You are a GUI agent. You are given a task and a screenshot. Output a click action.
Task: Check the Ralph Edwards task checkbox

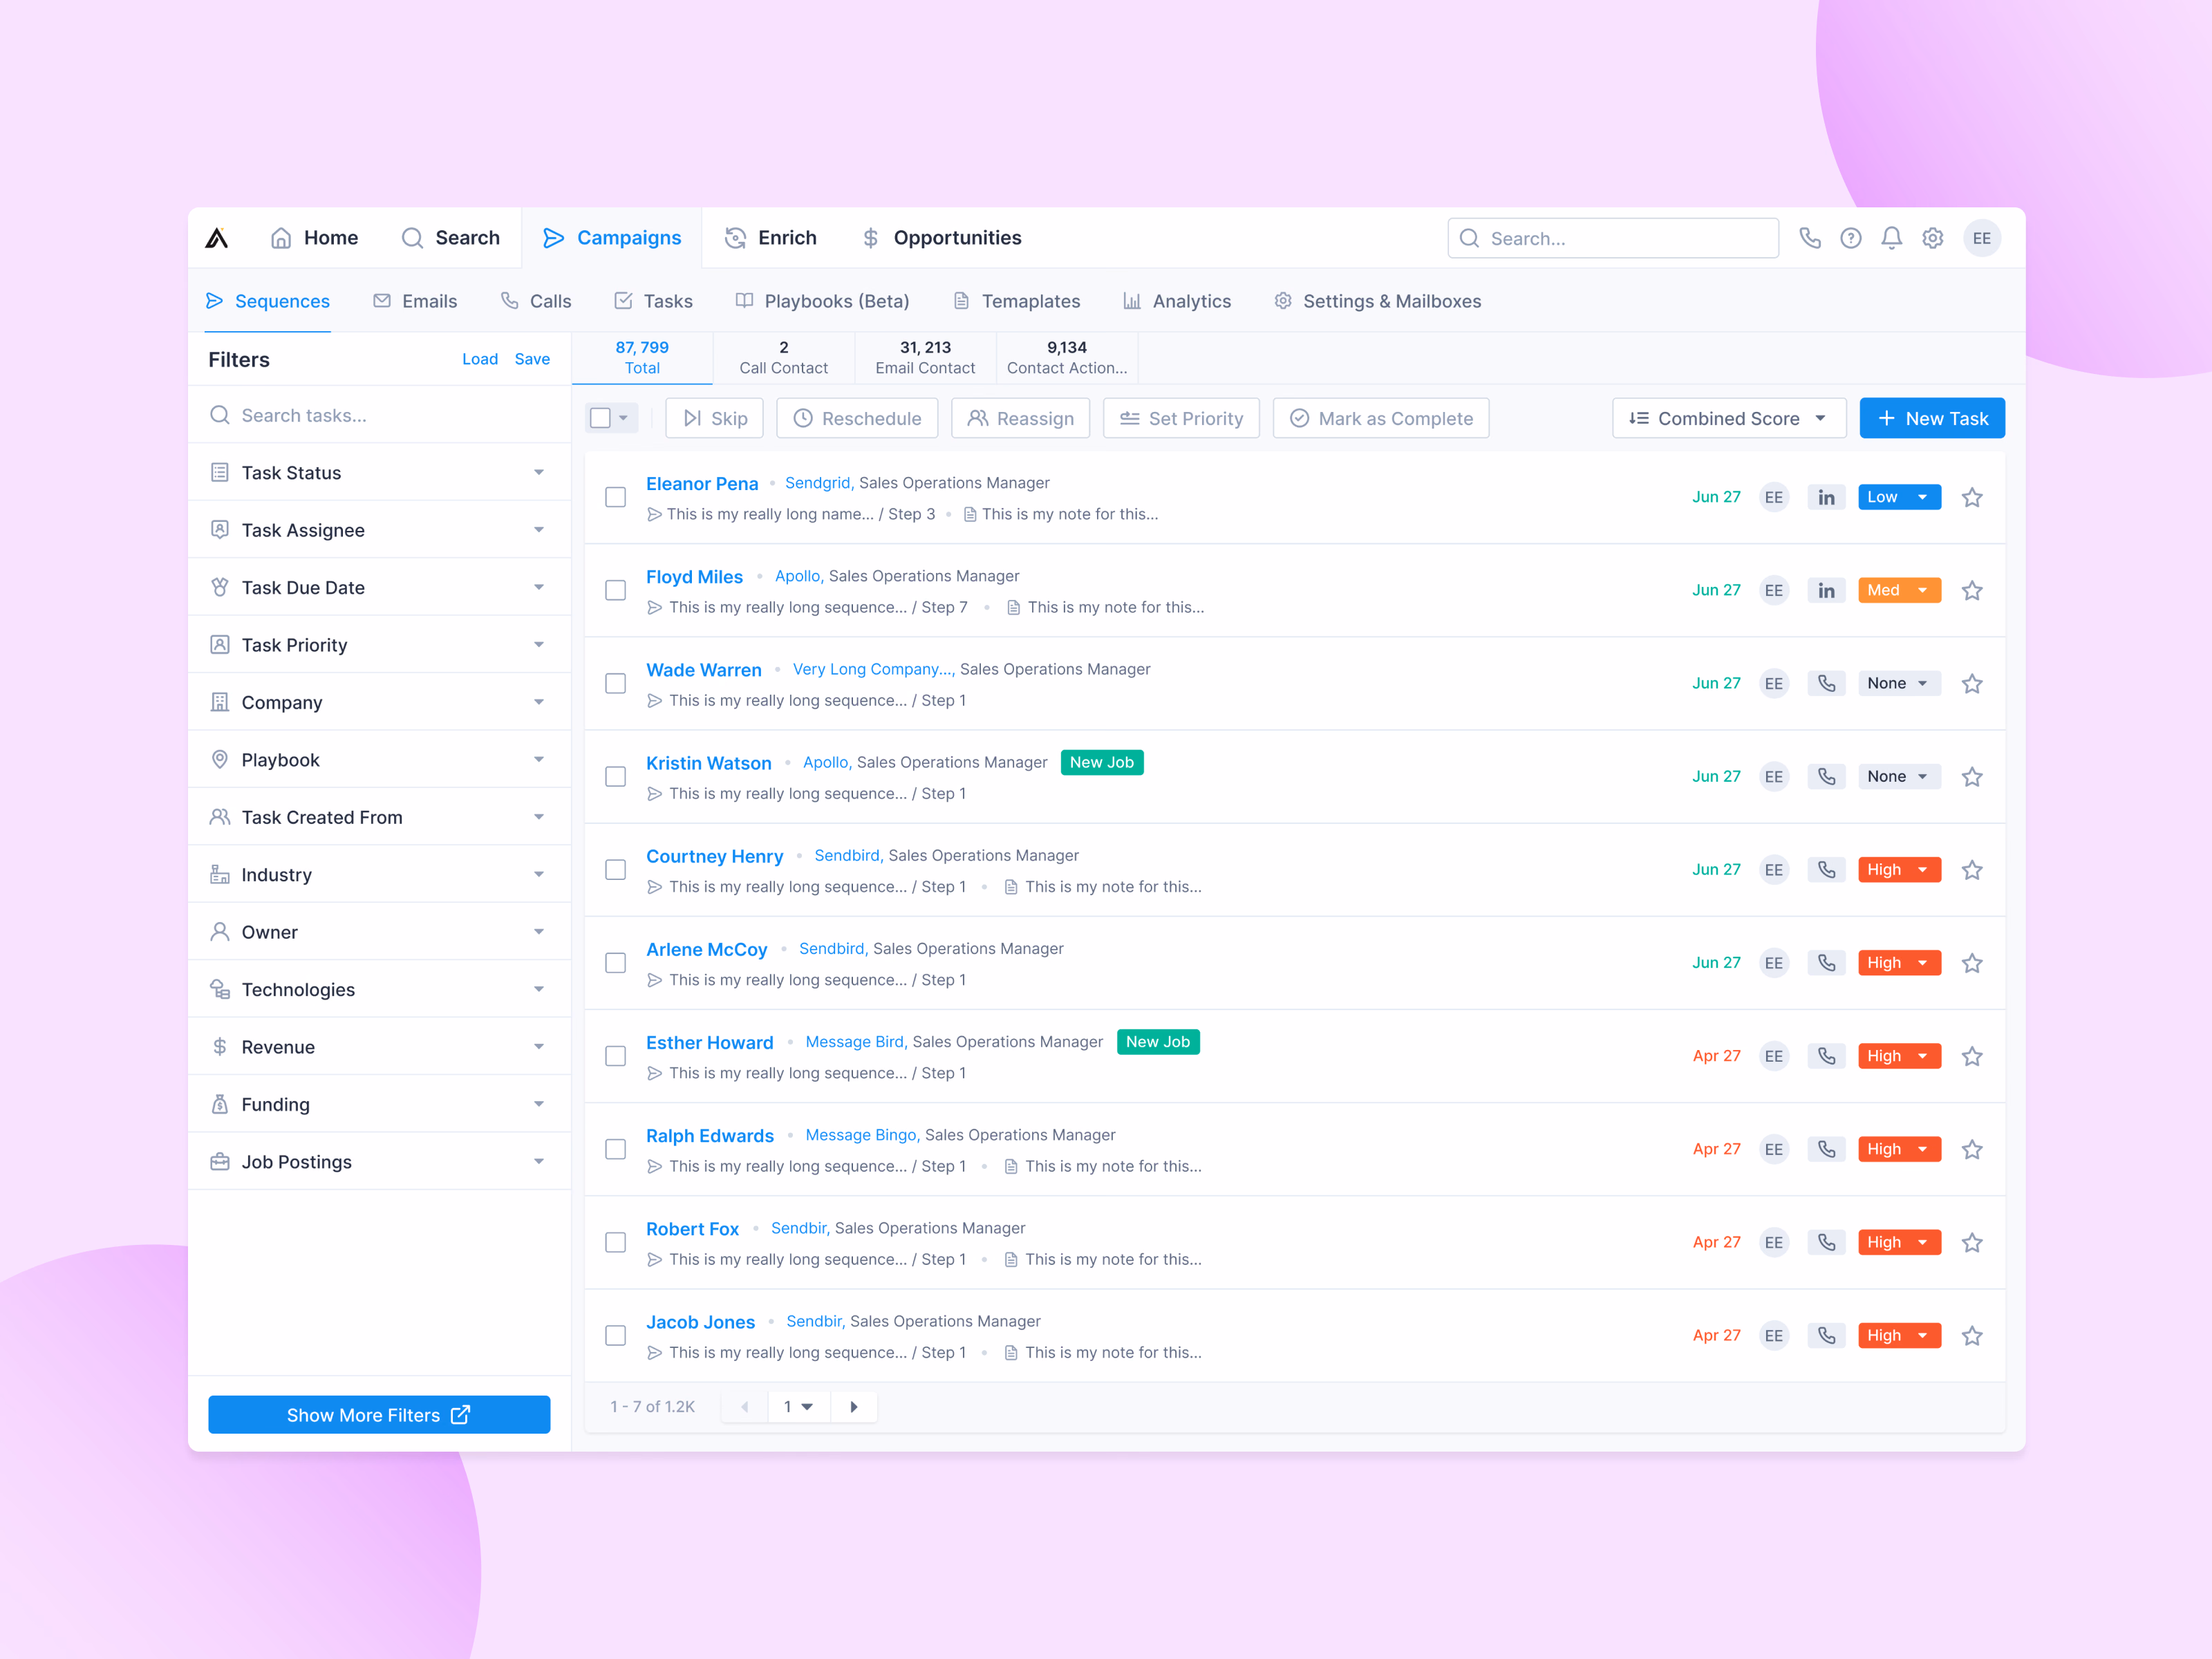[615, 1149]
